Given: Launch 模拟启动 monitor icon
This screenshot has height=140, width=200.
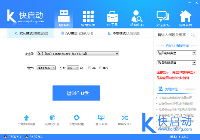Looking at the screenshot, I should (x=101, y=118).
